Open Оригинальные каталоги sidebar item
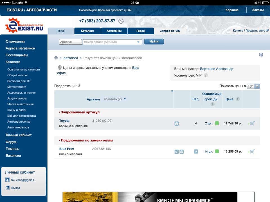Viewport: 270px width, 202px height. [x=24, y=70]
